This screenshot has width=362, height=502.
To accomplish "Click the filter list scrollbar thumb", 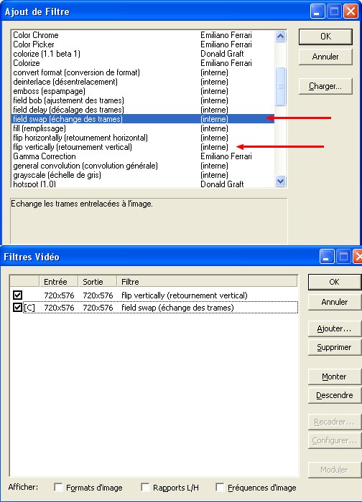I will click(280, 86).
